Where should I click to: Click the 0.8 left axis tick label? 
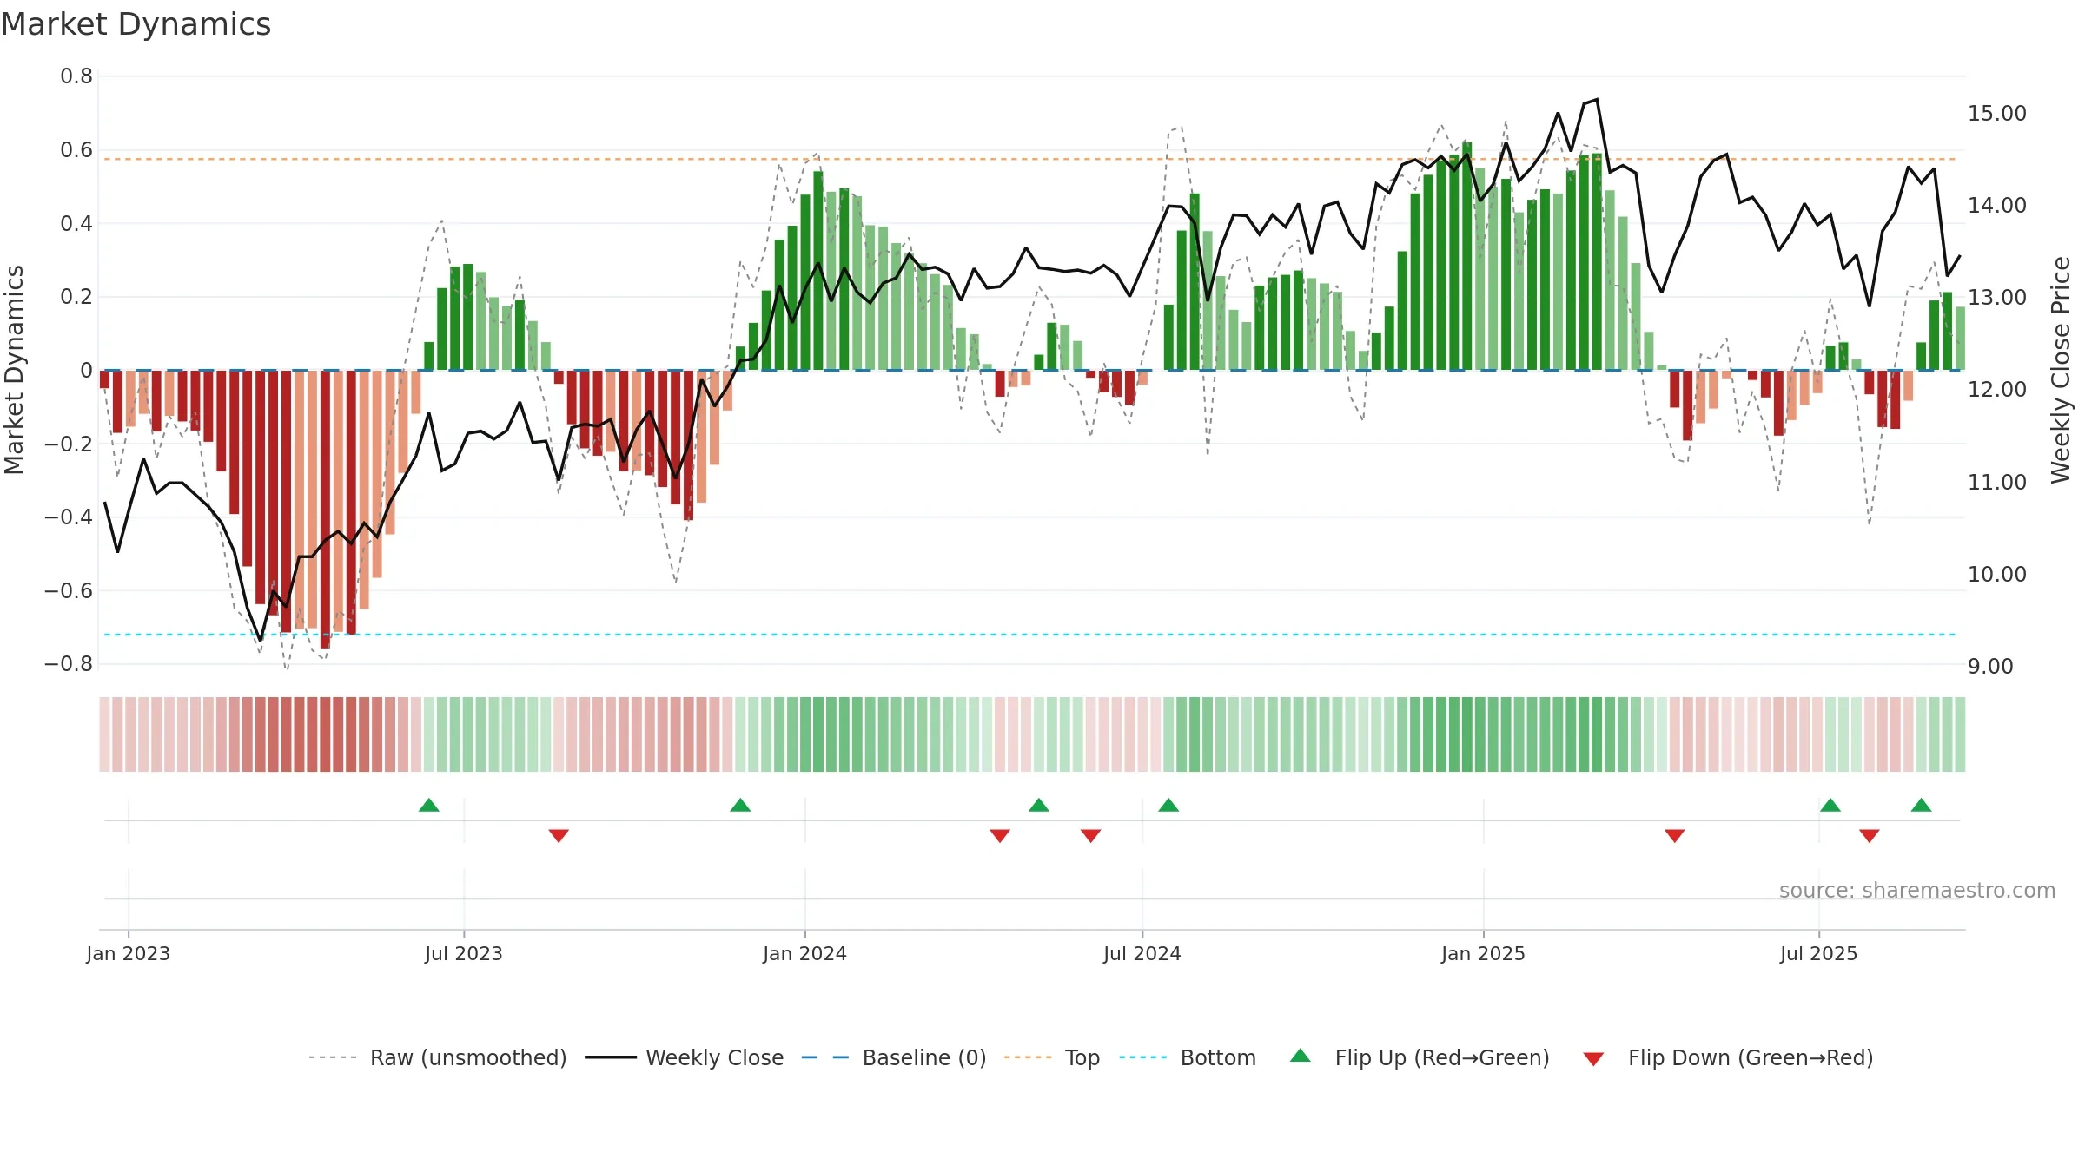click(x=76, y=76)
